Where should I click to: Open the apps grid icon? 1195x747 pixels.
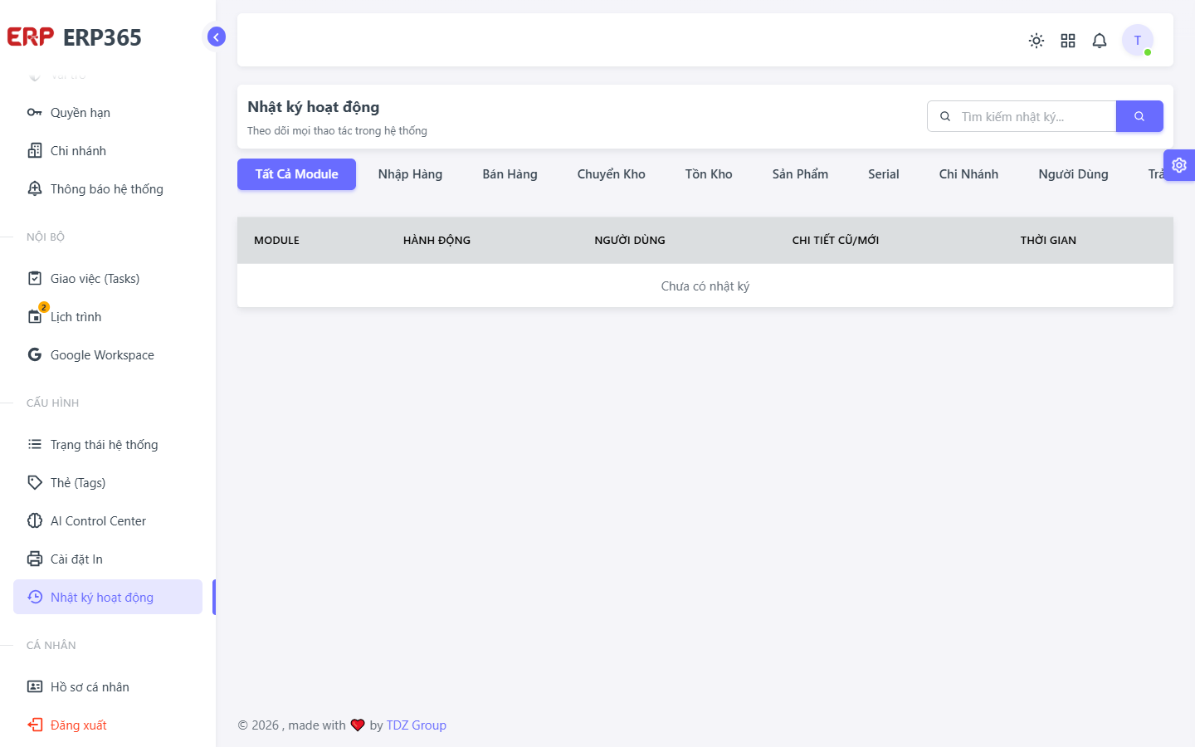(x=1068, y=41)
